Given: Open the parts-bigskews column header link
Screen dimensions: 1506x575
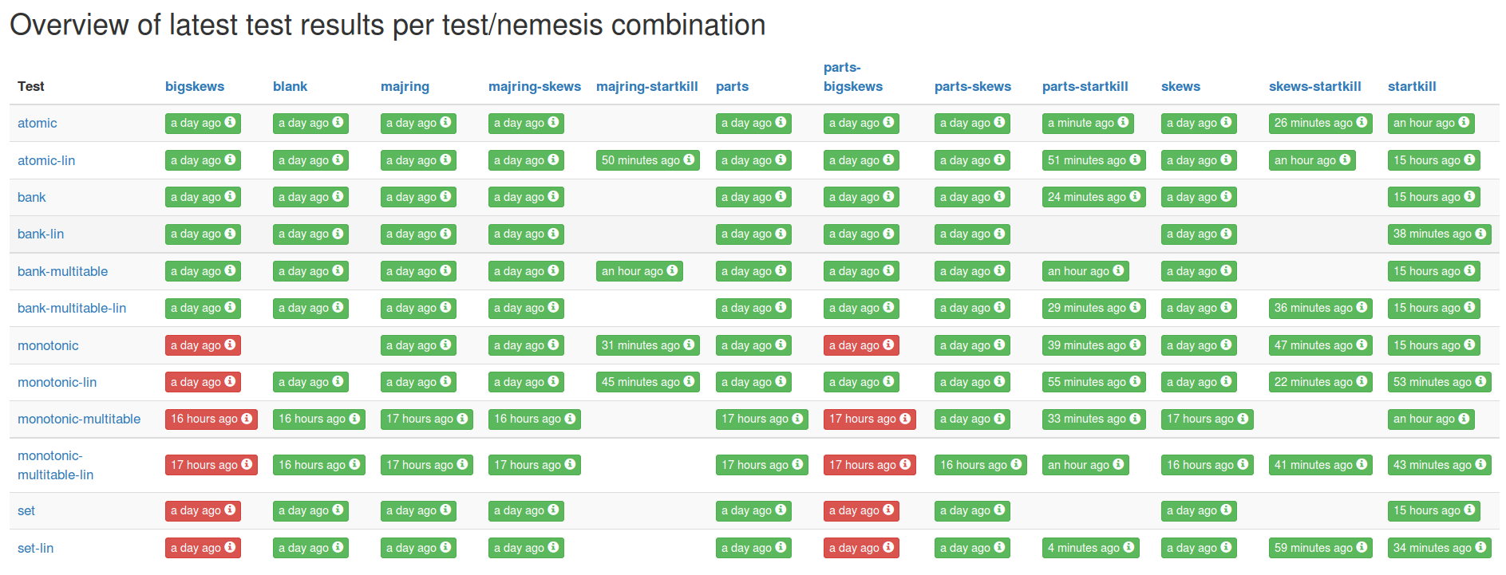Looking at the screenshot, I should [852, 77].
